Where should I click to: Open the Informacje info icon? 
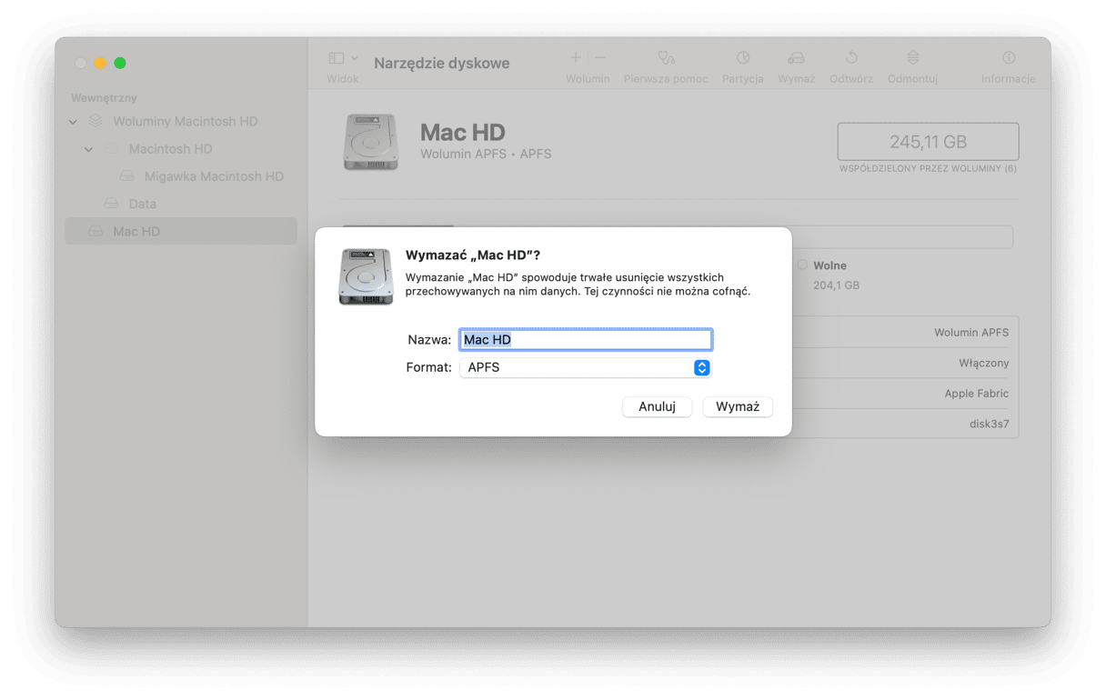(1009, 58)
